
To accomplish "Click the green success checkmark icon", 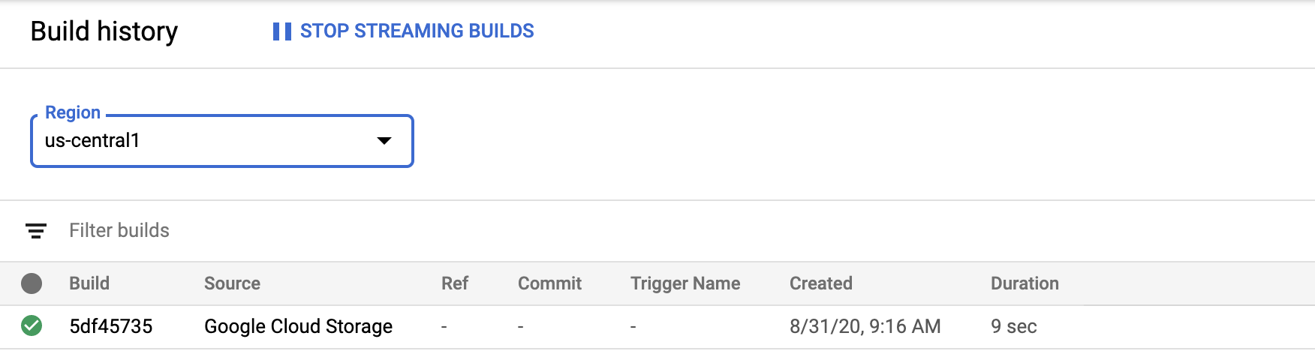I will coord(32,326).
